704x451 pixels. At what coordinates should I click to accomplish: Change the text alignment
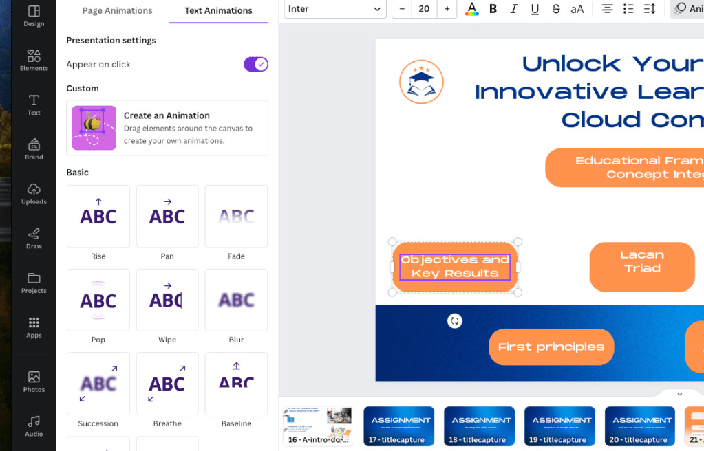pyautogui.click(x=607, y=9)
